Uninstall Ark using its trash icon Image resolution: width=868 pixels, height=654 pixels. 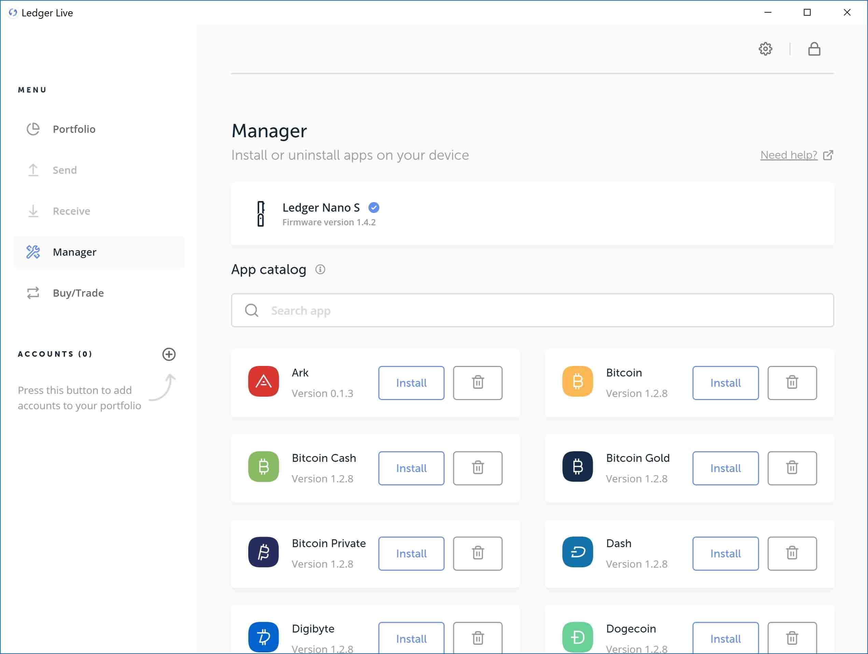478,383
